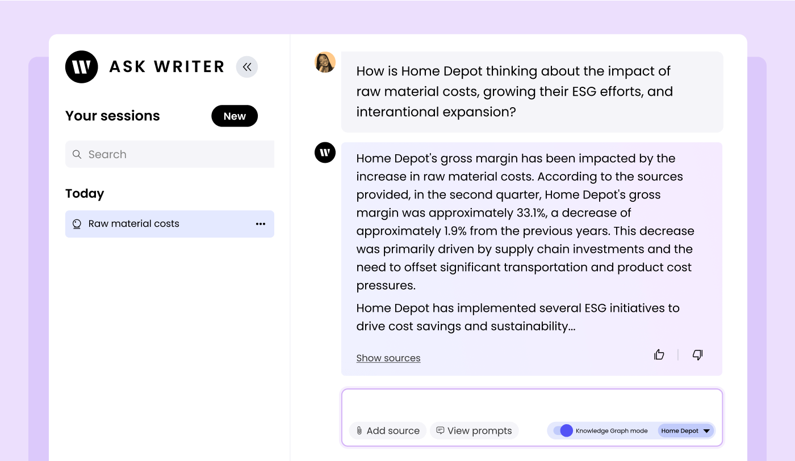Click the ASK WRITER title text
The height and width of the screenshot is (461, 795).
tap(167, 67)
